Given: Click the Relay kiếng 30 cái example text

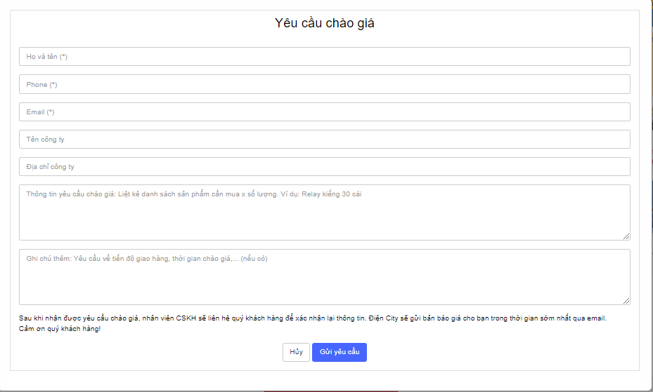Looking at the screenshot, I should [x=331, y=194].
